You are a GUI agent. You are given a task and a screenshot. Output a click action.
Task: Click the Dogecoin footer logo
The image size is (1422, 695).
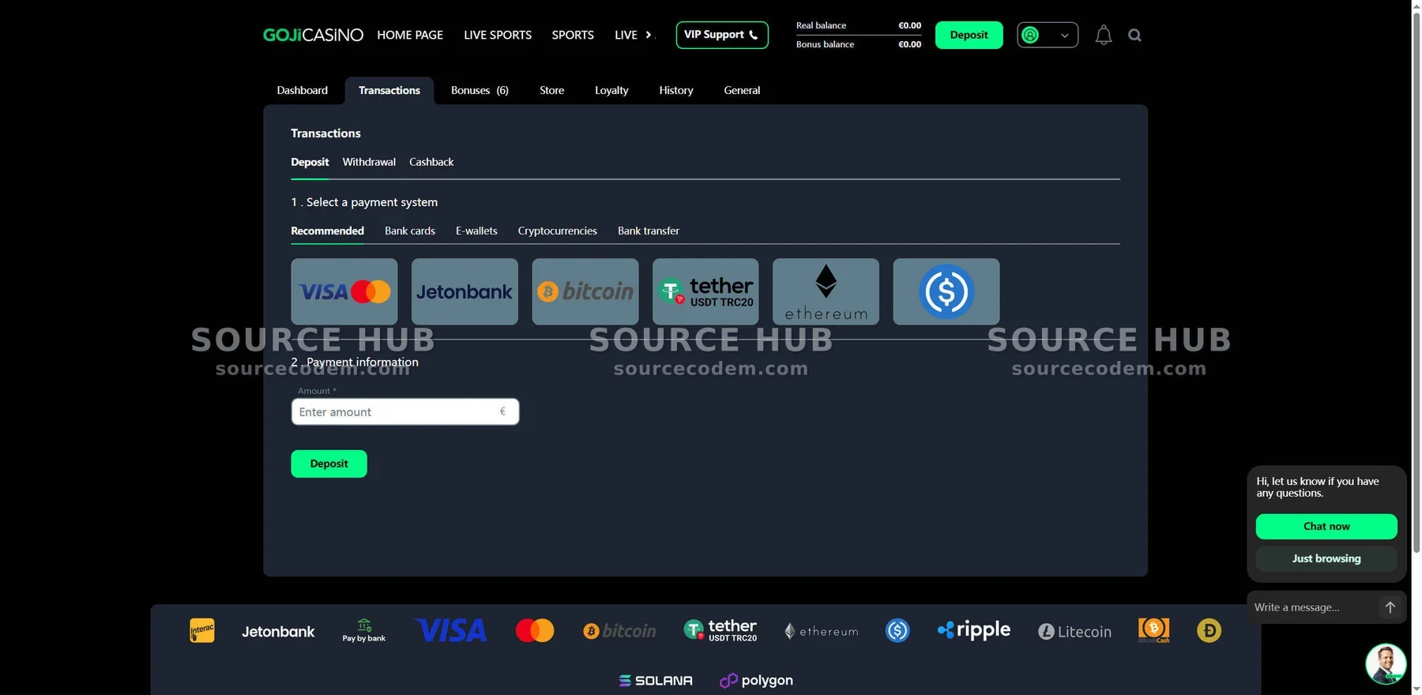click(1209, 630)
